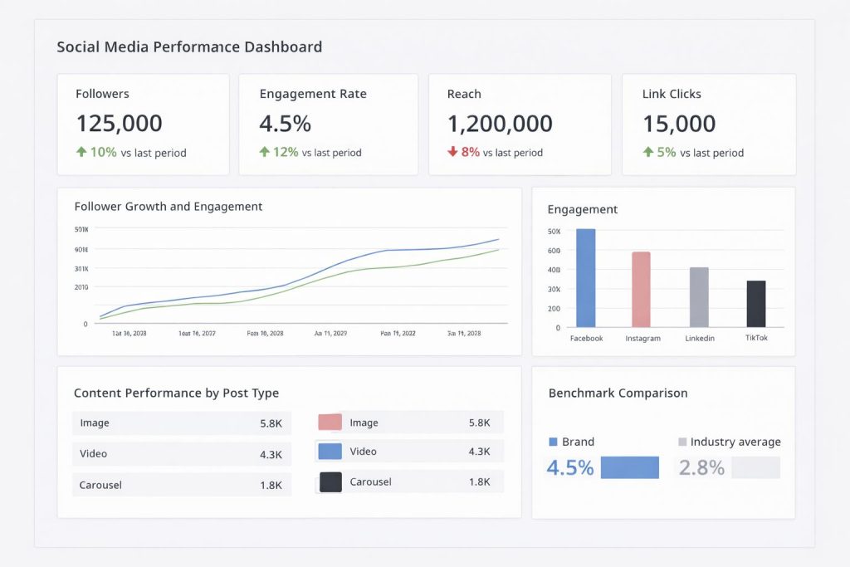Click the 8% change in Reach card
Viewport: 850px width, 567px height.
click(470, 152)
